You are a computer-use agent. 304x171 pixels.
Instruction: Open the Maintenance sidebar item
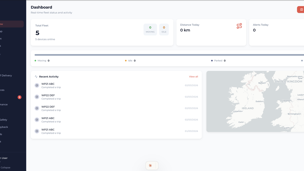tap(4, 104)
